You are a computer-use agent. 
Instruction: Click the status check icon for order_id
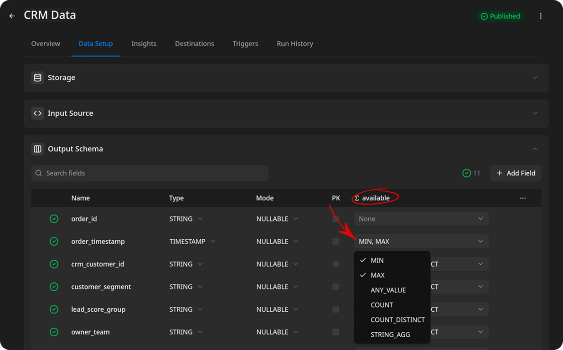pos(54,219)
